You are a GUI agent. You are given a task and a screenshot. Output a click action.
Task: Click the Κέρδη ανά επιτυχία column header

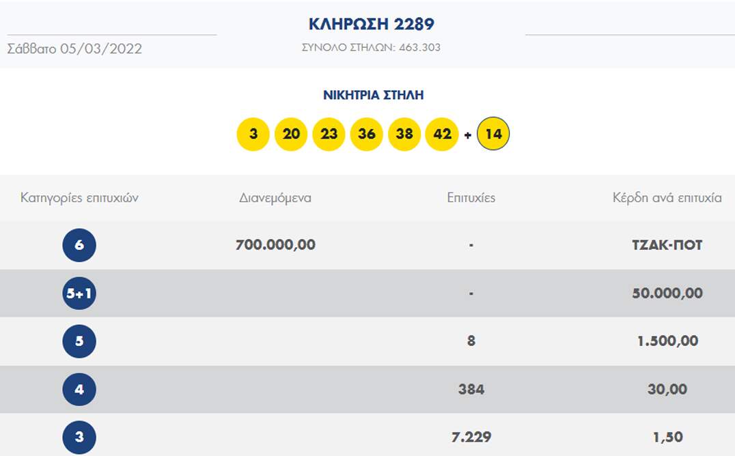tap(667, 198)
